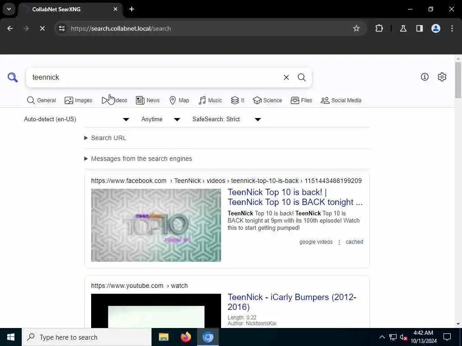The width and height of the screenshot is (462, 346).
Task: Click the google videos engine label
Action: [x=316, y=242]
